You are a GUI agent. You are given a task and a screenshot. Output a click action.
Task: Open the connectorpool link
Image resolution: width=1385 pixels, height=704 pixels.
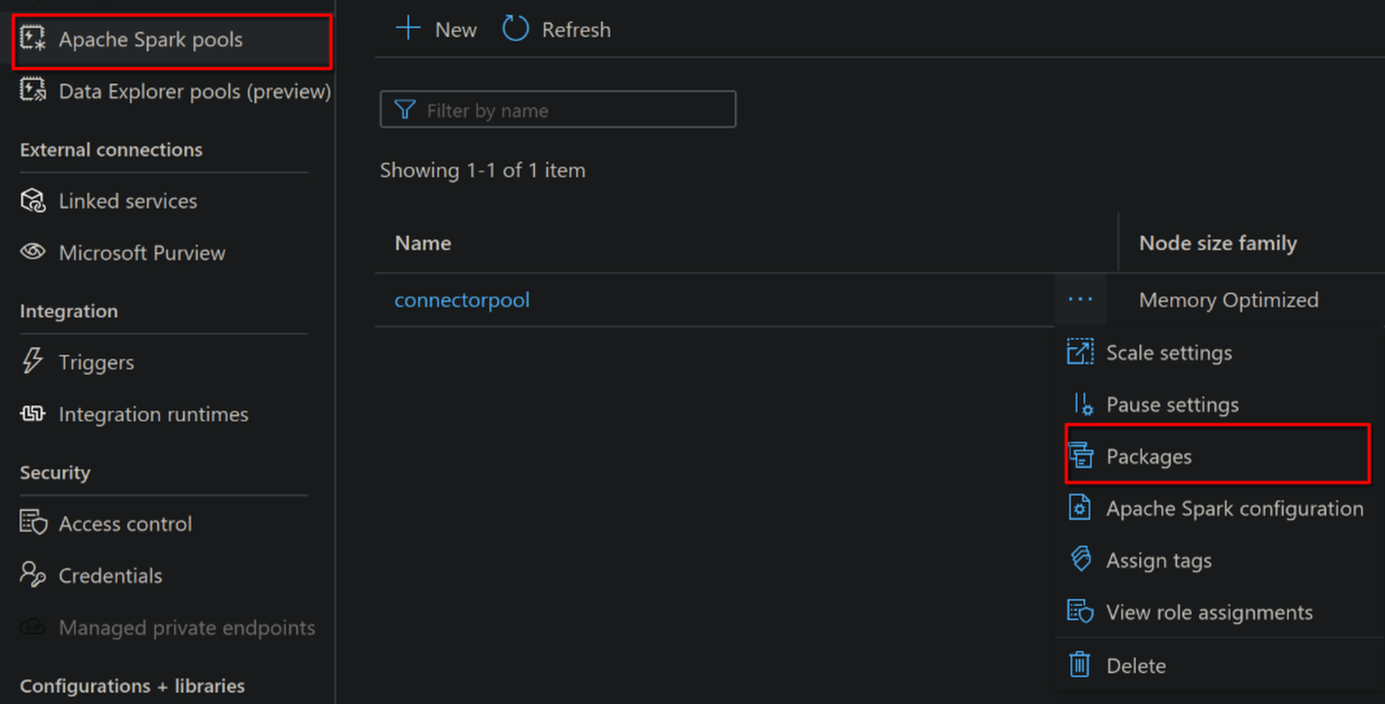(462, 300)
